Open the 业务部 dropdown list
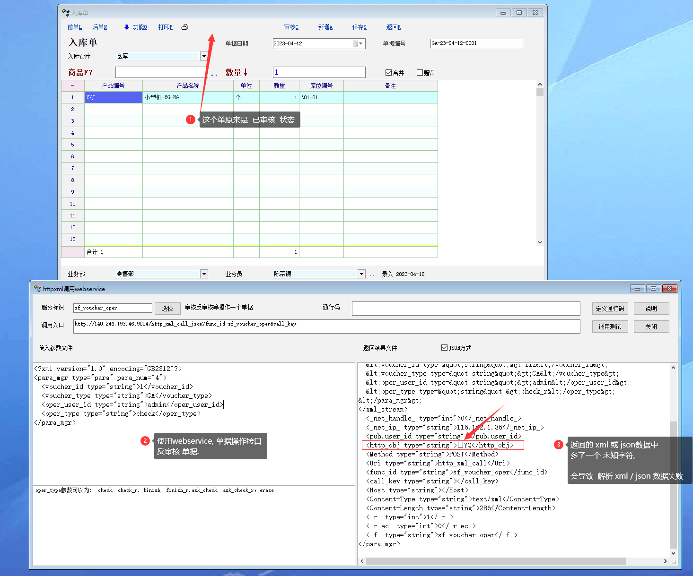The image size is (693, 576). (x=204, y=274)
